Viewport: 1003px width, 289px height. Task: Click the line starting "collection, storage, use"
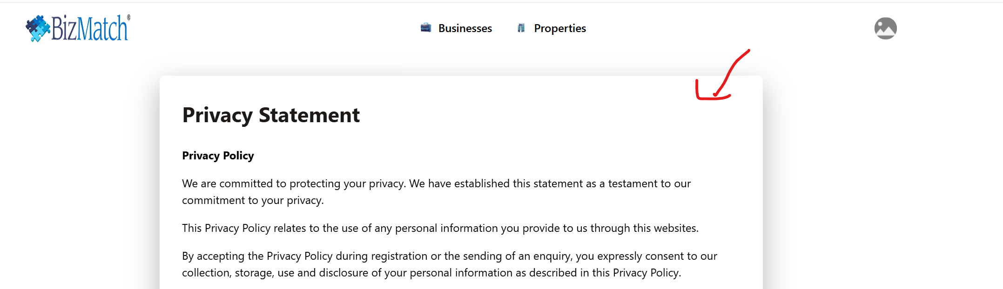click(x=431, y=273)
